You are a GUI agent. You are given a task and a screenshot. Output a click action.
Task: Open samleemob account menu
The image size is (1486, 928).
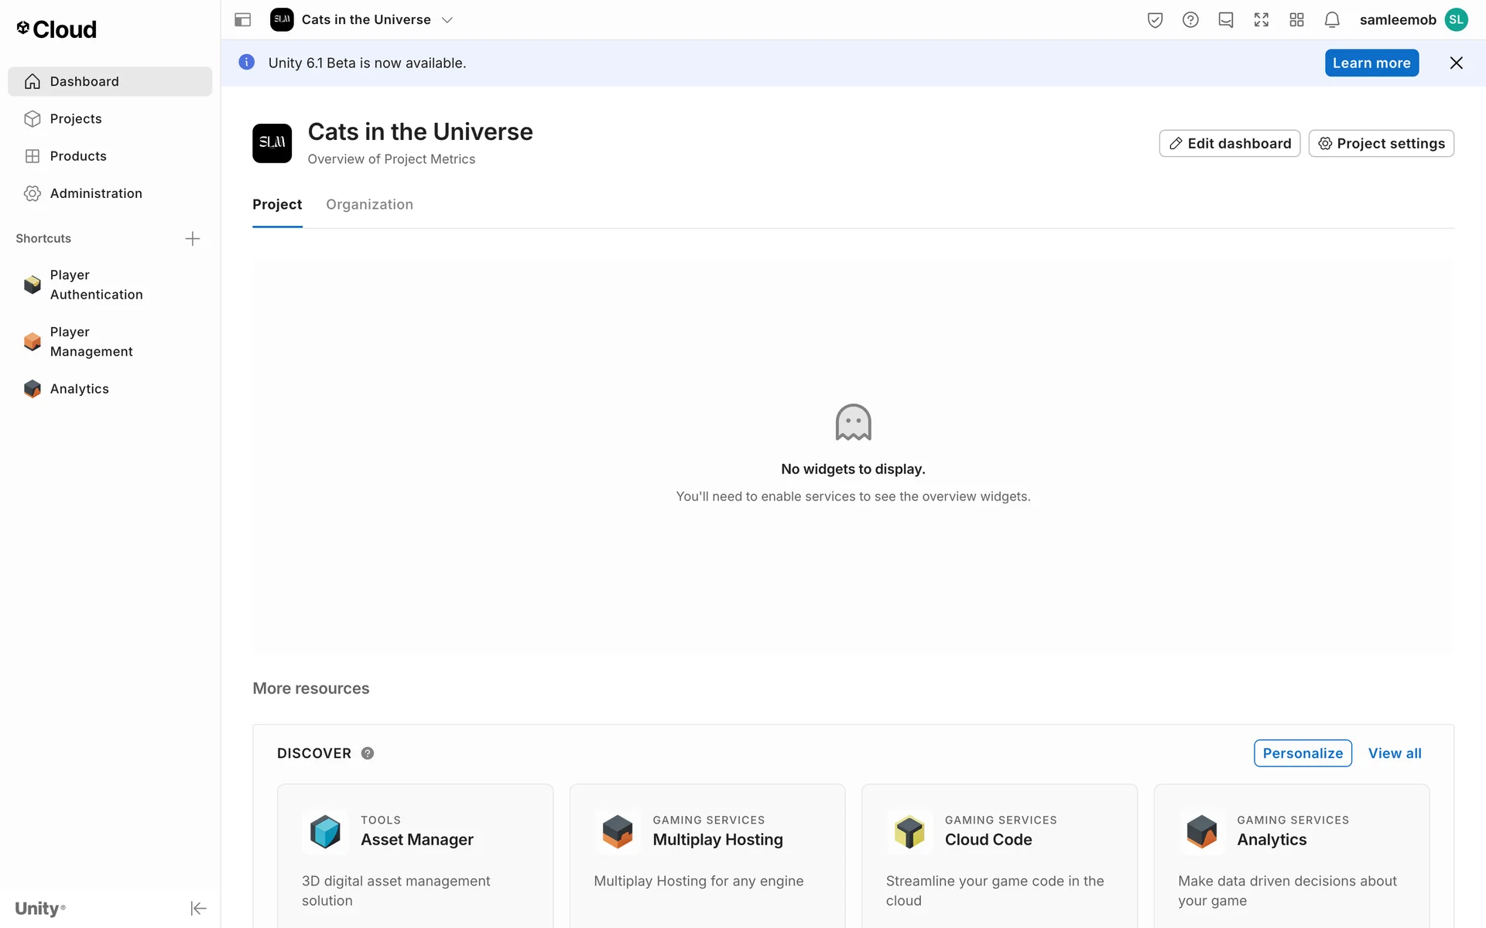[x=1413, y=20]
